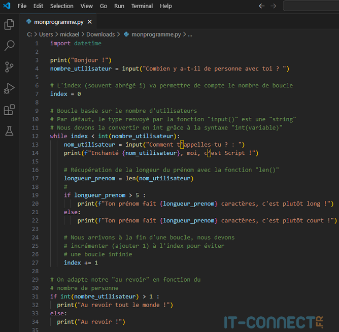
Task: Open the Extensions view icon
Action: (9, 110)
